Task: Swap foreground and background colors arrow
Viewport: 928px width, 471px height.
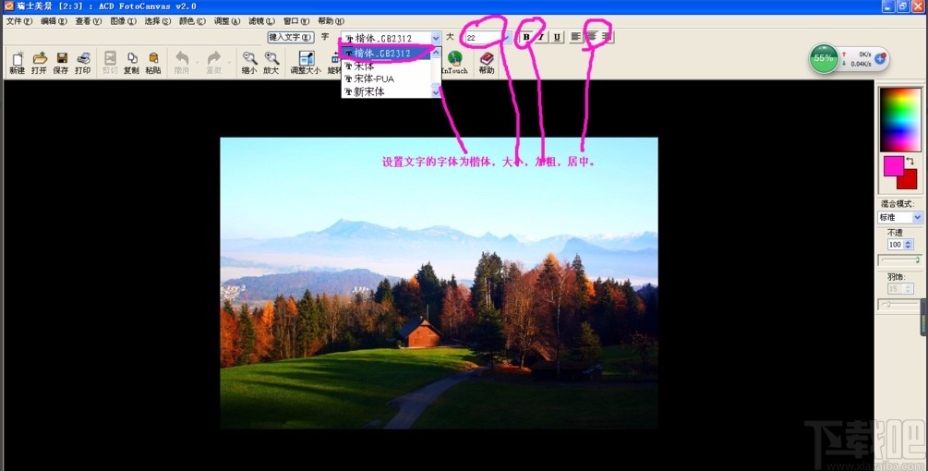Action: (910, 161)
